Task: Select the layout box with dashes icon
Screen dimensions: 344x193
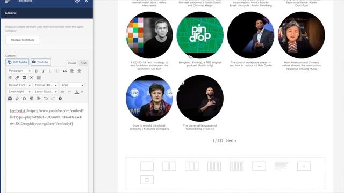Action: (259, 167)
